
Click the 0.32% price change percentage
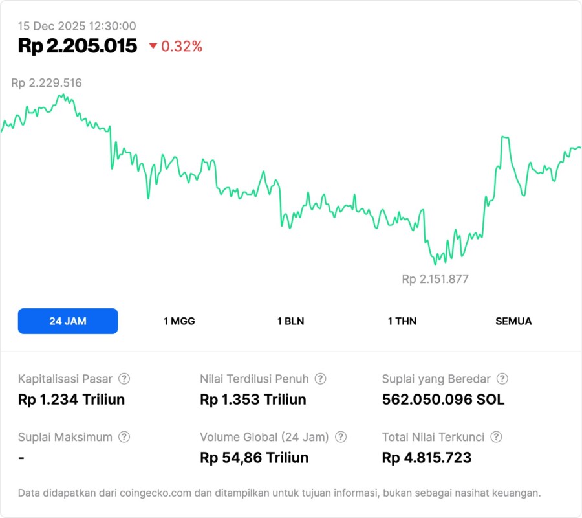click(x=182, y=46)
